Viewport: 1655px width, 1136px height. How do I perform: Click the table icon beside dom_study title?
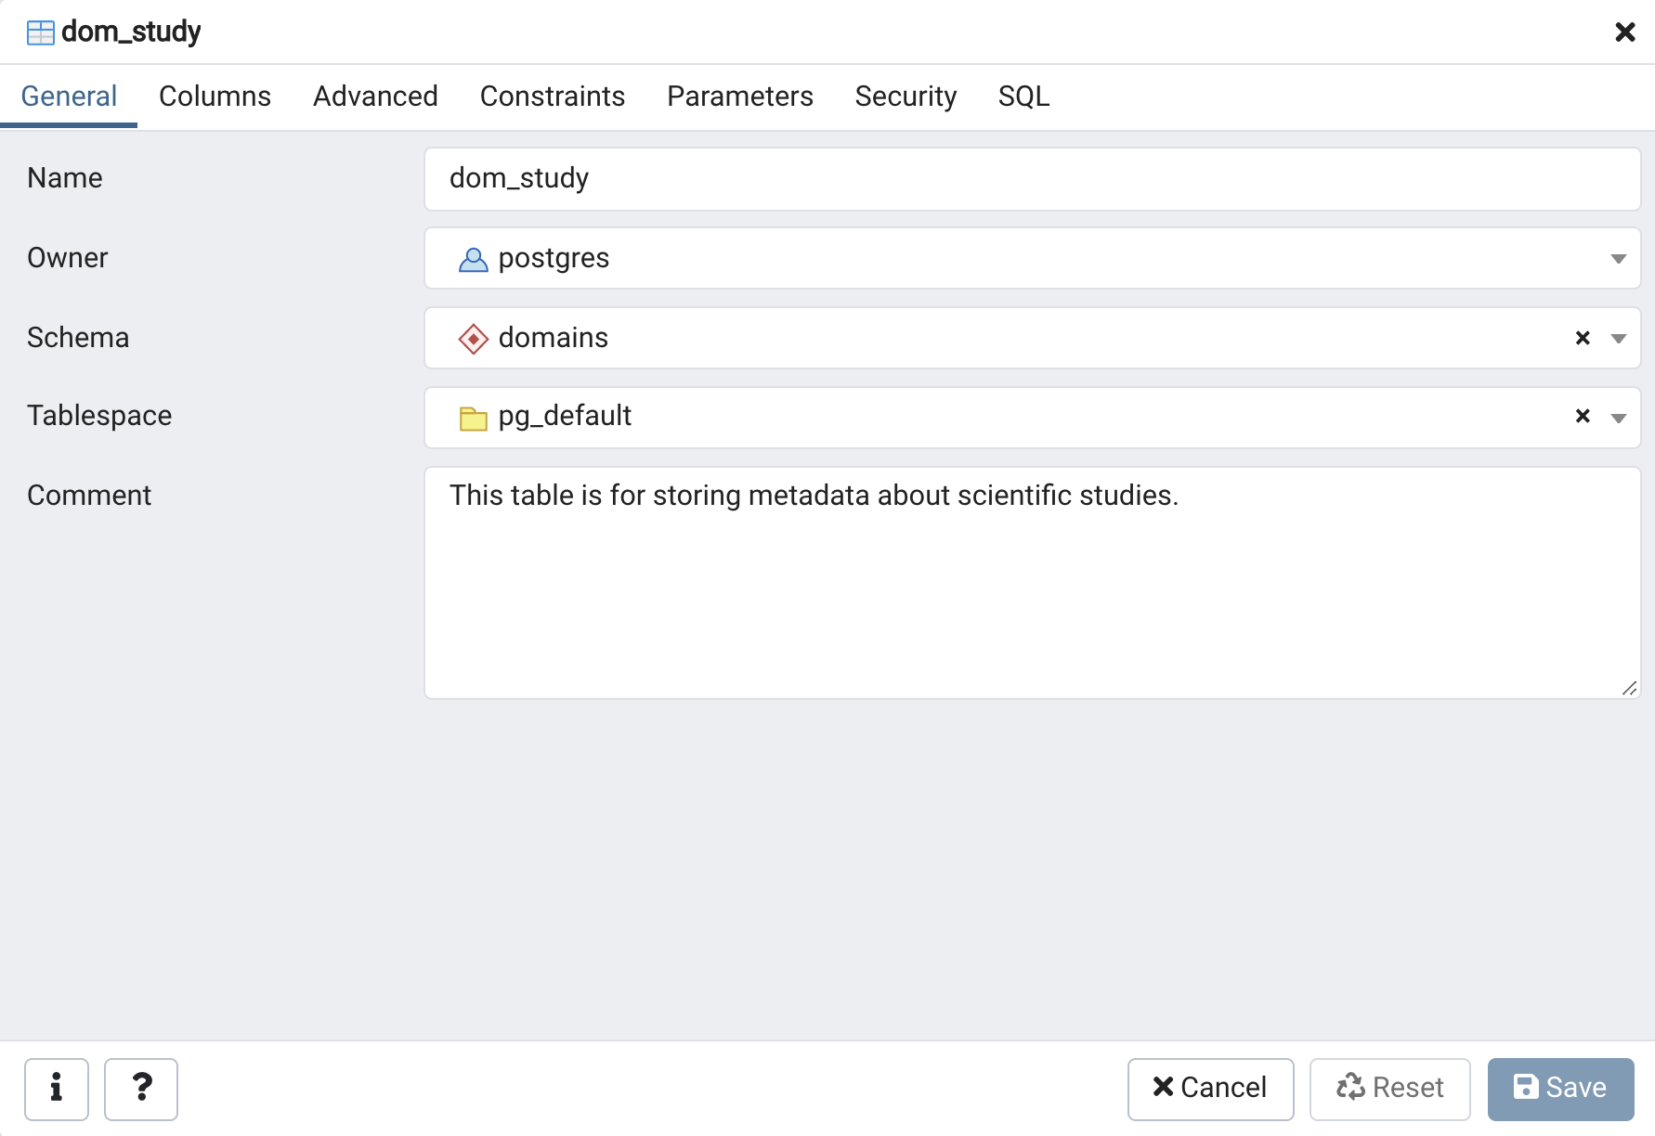(41, 32)
